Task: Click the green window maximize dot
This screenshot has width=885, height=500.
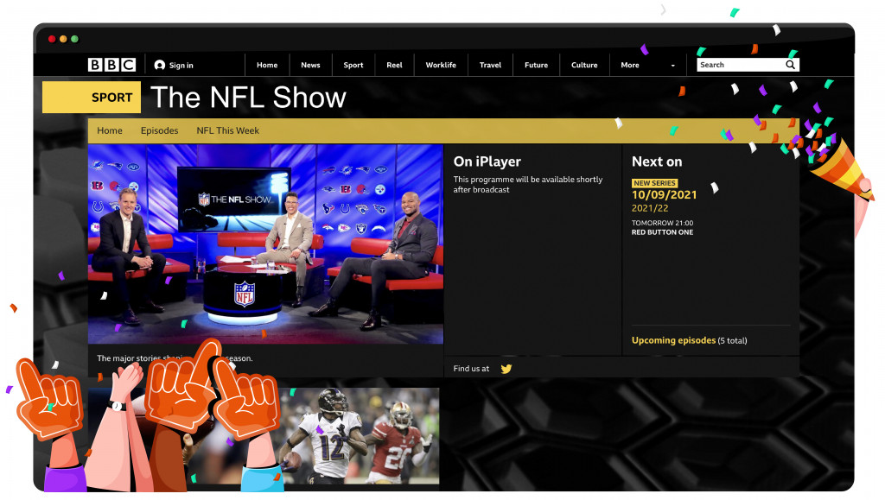Action: tap(74, 39)
